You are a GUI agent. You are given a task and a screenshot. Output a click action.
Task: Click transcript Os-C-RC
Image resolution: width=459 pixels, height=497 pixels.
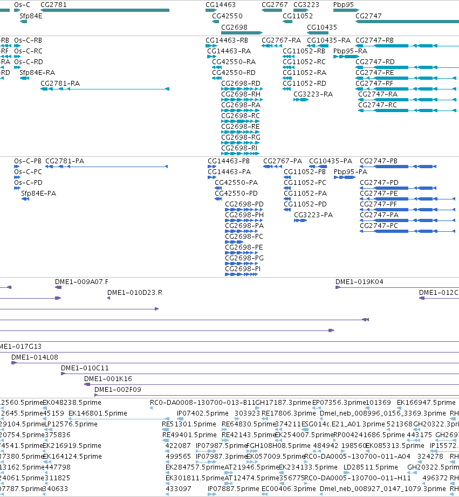point(28,51)
